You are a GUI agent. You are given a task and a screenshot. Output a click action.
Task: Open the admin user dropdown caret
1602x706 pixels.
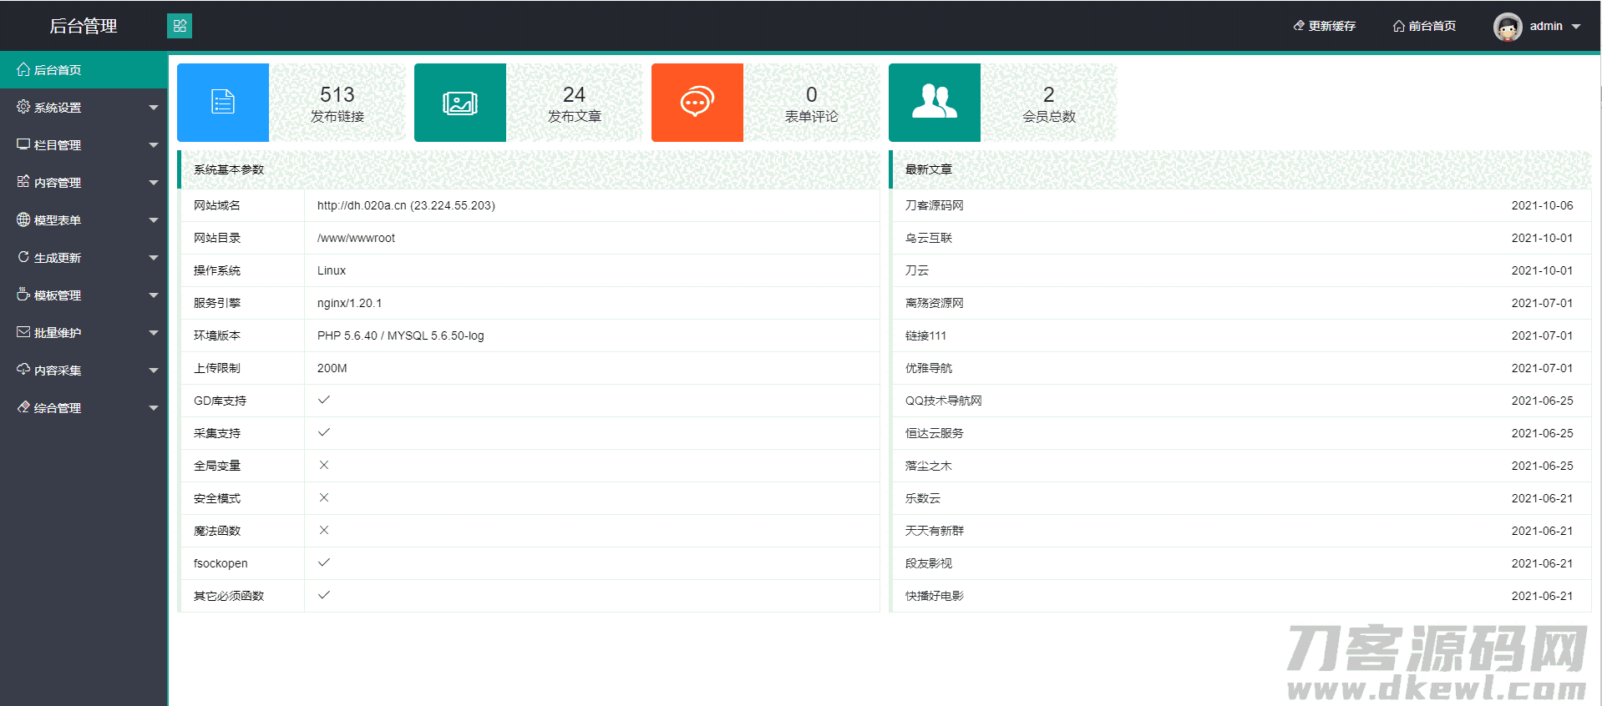click(x=1576, y=27)
